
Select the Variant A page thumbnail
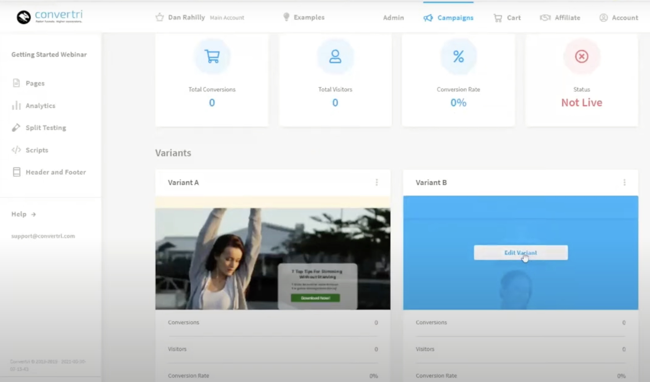pyautogui.click(x=273, y=253)
